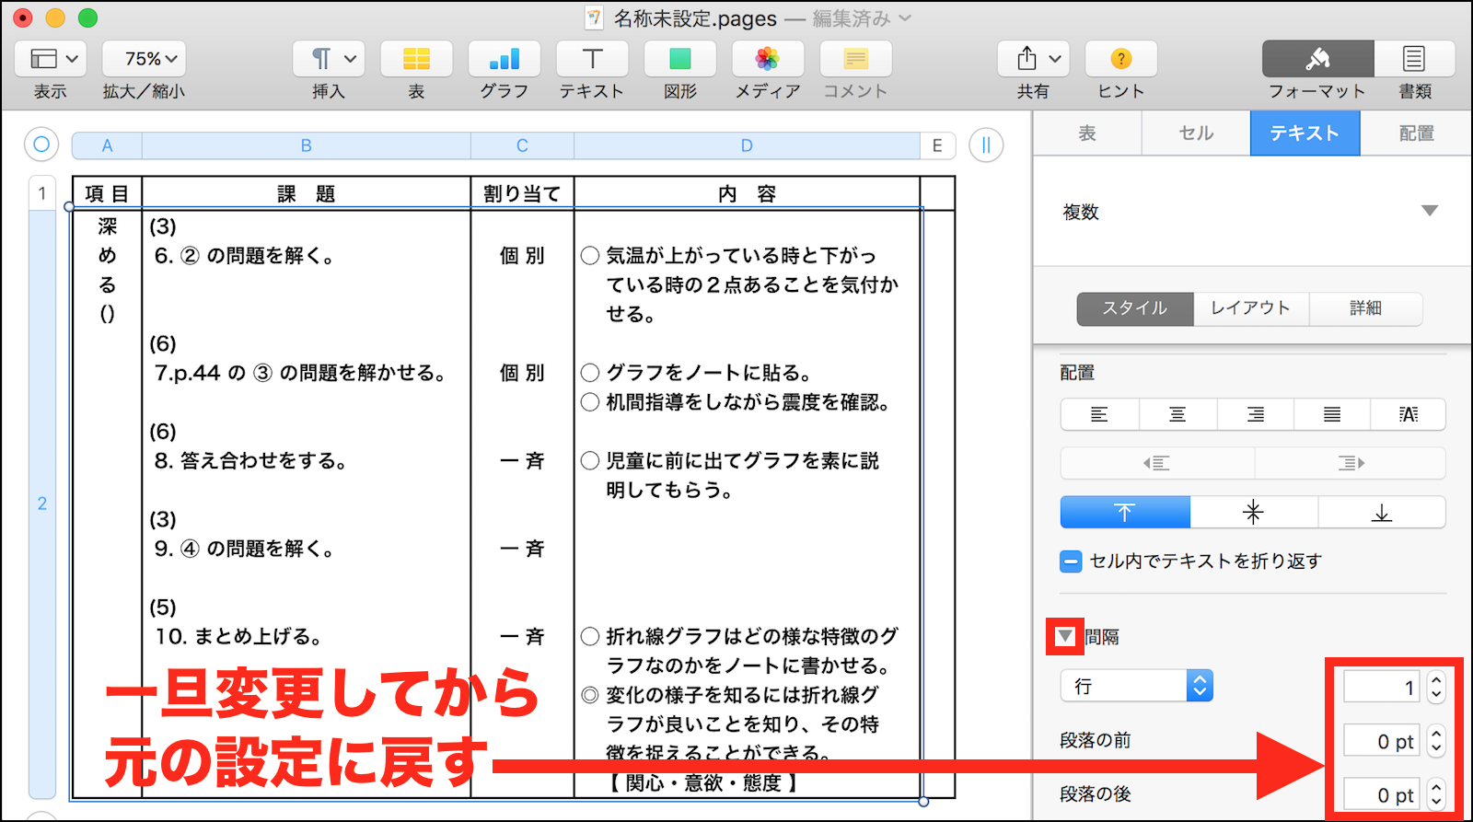Screen dimensions: 1473x822
Task: Insert a shape with 図形 icon
Action: (679, 60)
